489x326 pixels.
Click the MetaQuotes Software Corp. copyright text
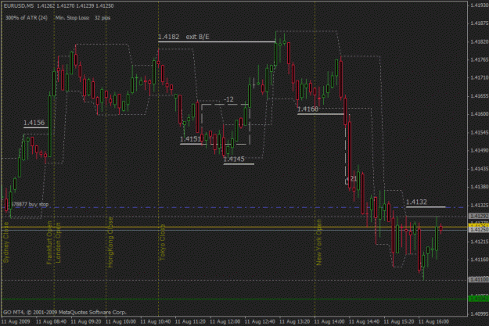[x=65, y=312]
